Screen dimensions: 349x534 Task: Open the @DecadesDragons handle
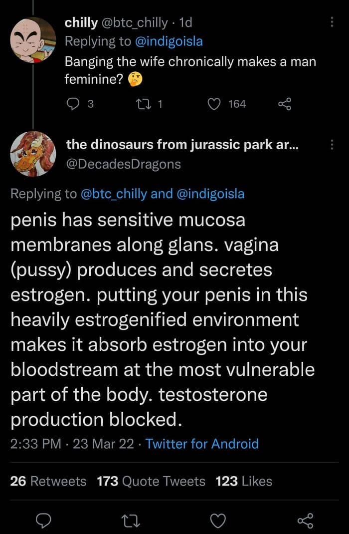click(x=123, y=163)
